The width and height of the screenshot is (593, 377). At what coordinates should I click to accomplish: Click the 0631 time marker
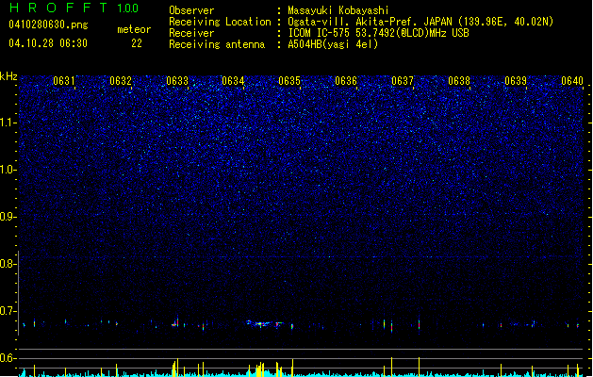[x=64, y=81]
